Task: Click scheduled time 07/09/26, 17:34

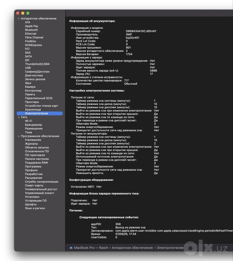Action: [x=126, y=234]
